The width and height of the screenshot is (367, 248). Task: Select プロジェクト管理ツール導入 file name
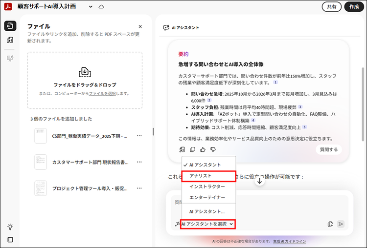(x=90, y=188)
